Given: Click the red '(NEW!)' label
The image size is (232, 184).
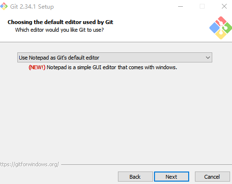Looking at the screenshot, I should pos(37,67).
